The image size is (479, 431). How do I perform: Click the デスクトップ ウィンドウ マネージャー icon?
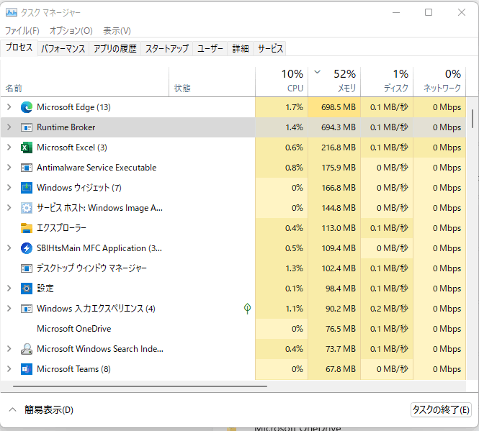click(27, 268)
